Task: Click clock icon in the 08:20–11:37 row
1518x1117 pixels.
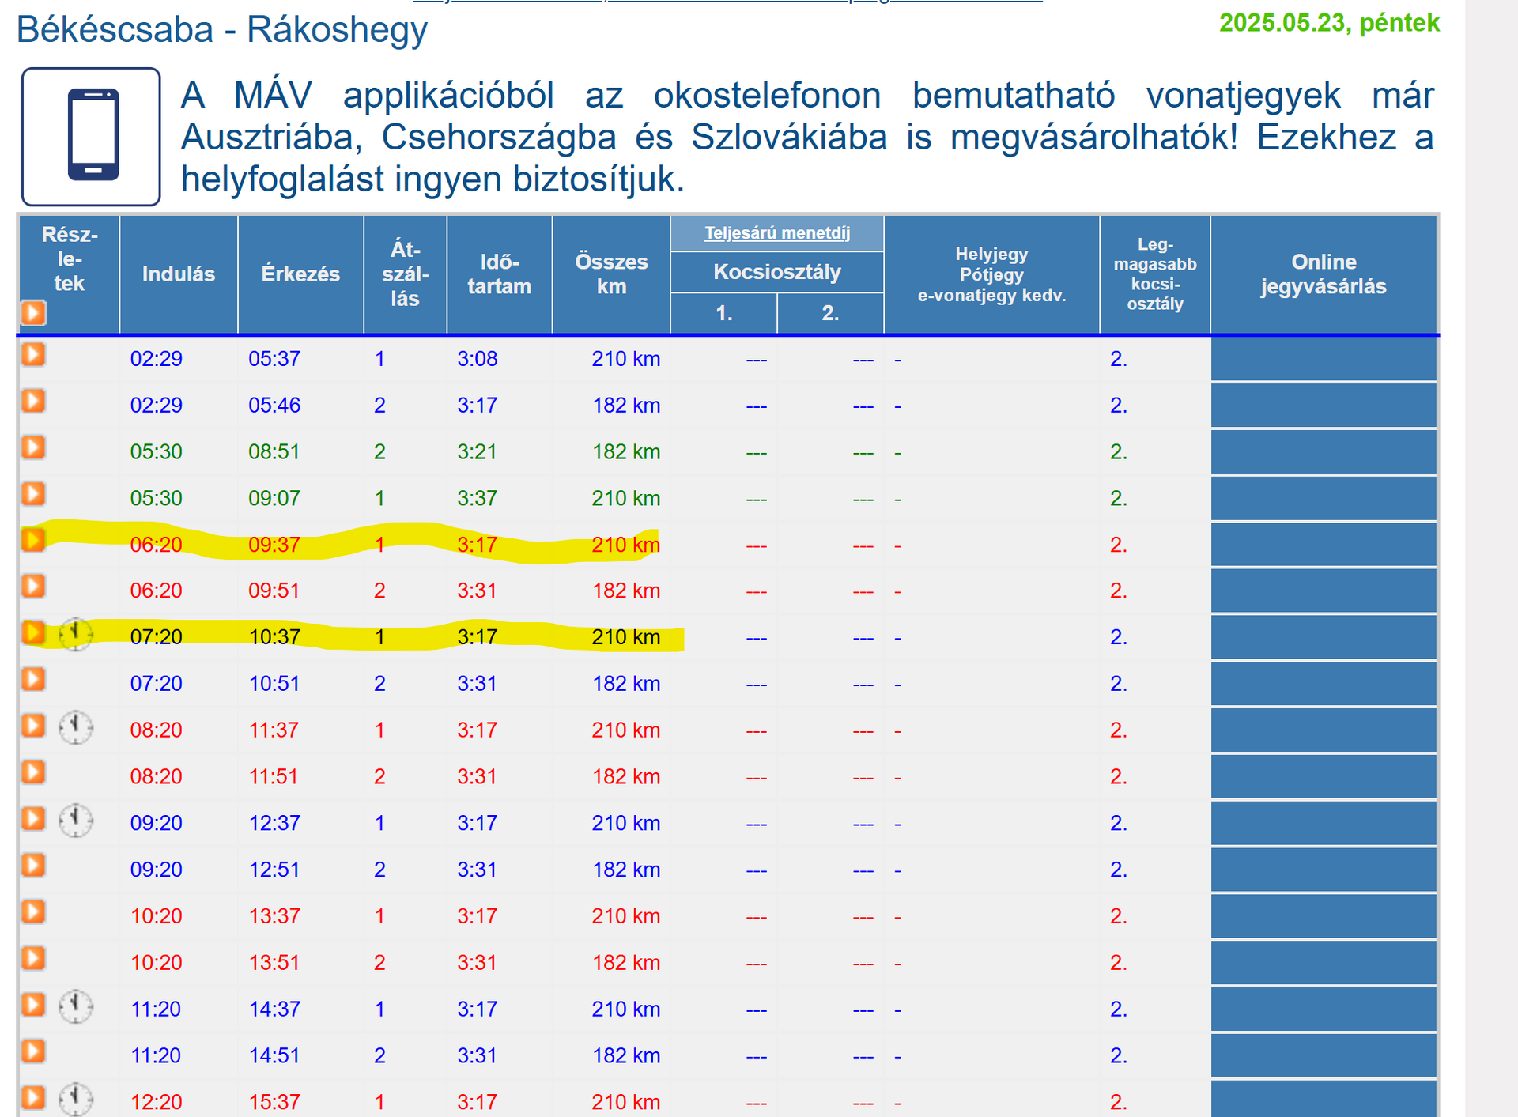Action: (76, 727)
